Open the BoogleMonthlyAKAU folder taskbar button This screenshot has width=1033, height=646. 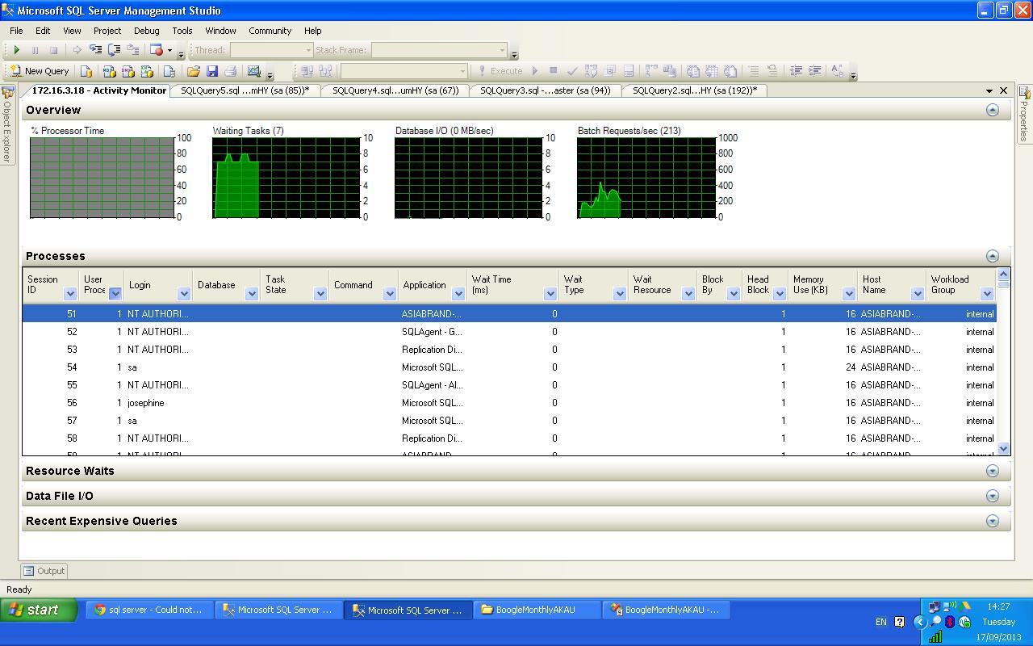[537, 610]
